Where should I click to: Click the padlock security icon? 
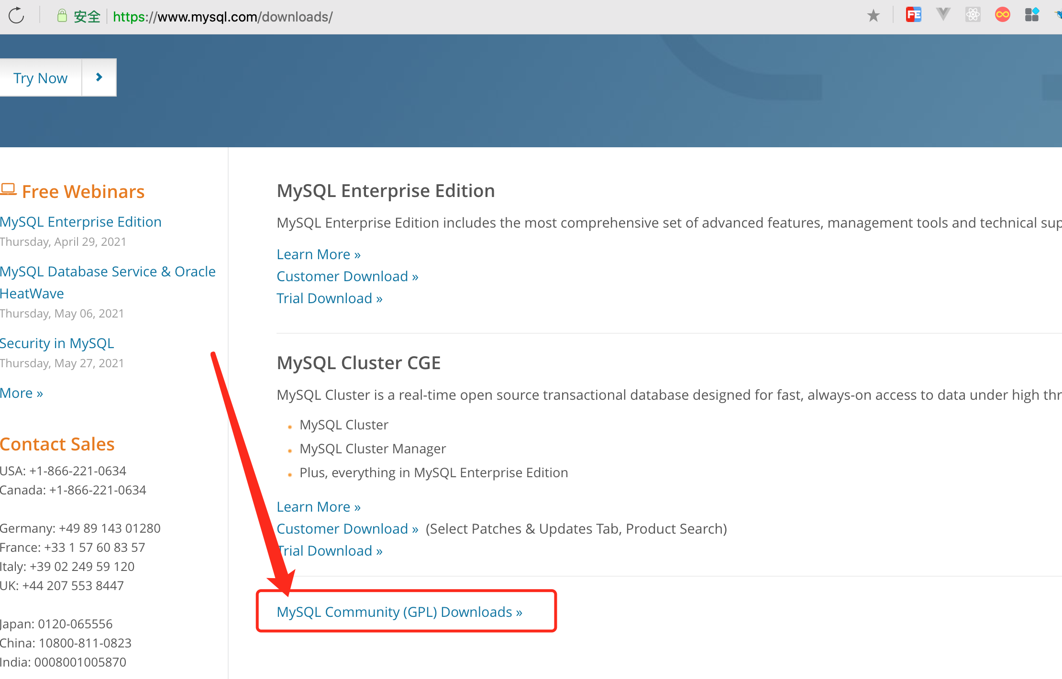click(x=62, y=15)
